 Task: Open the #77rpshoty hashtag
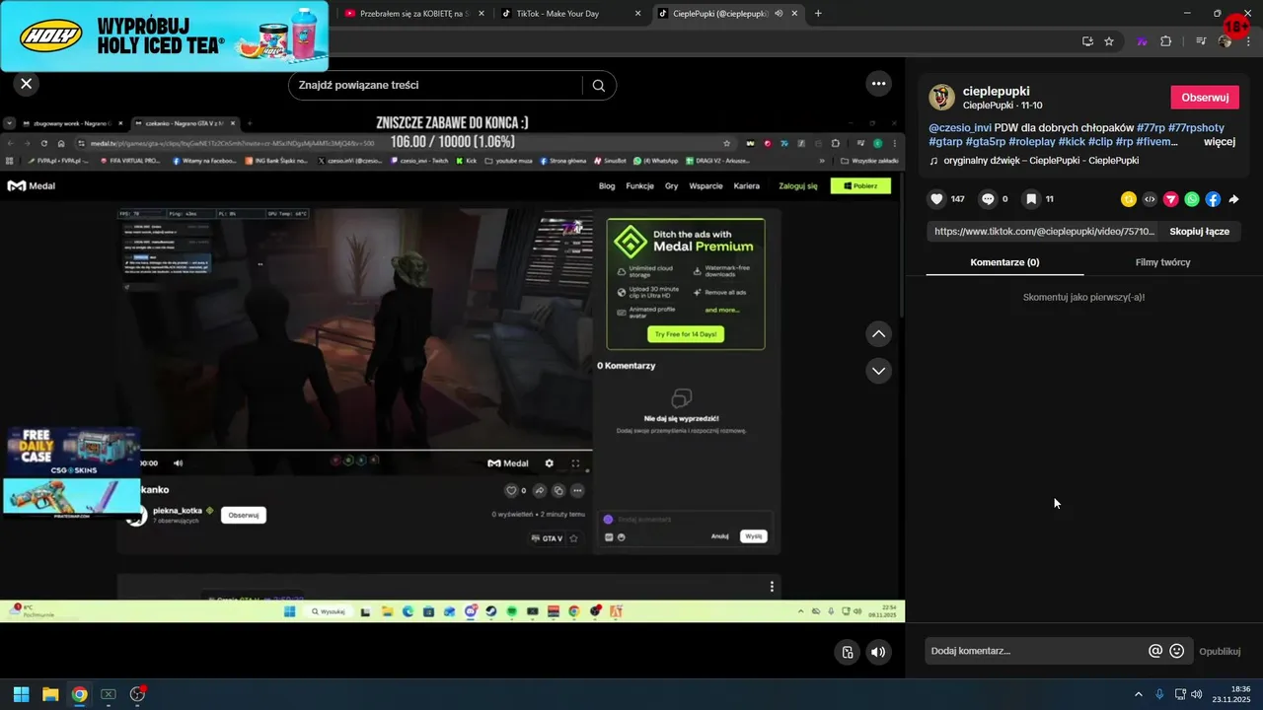coord(1196,128)
